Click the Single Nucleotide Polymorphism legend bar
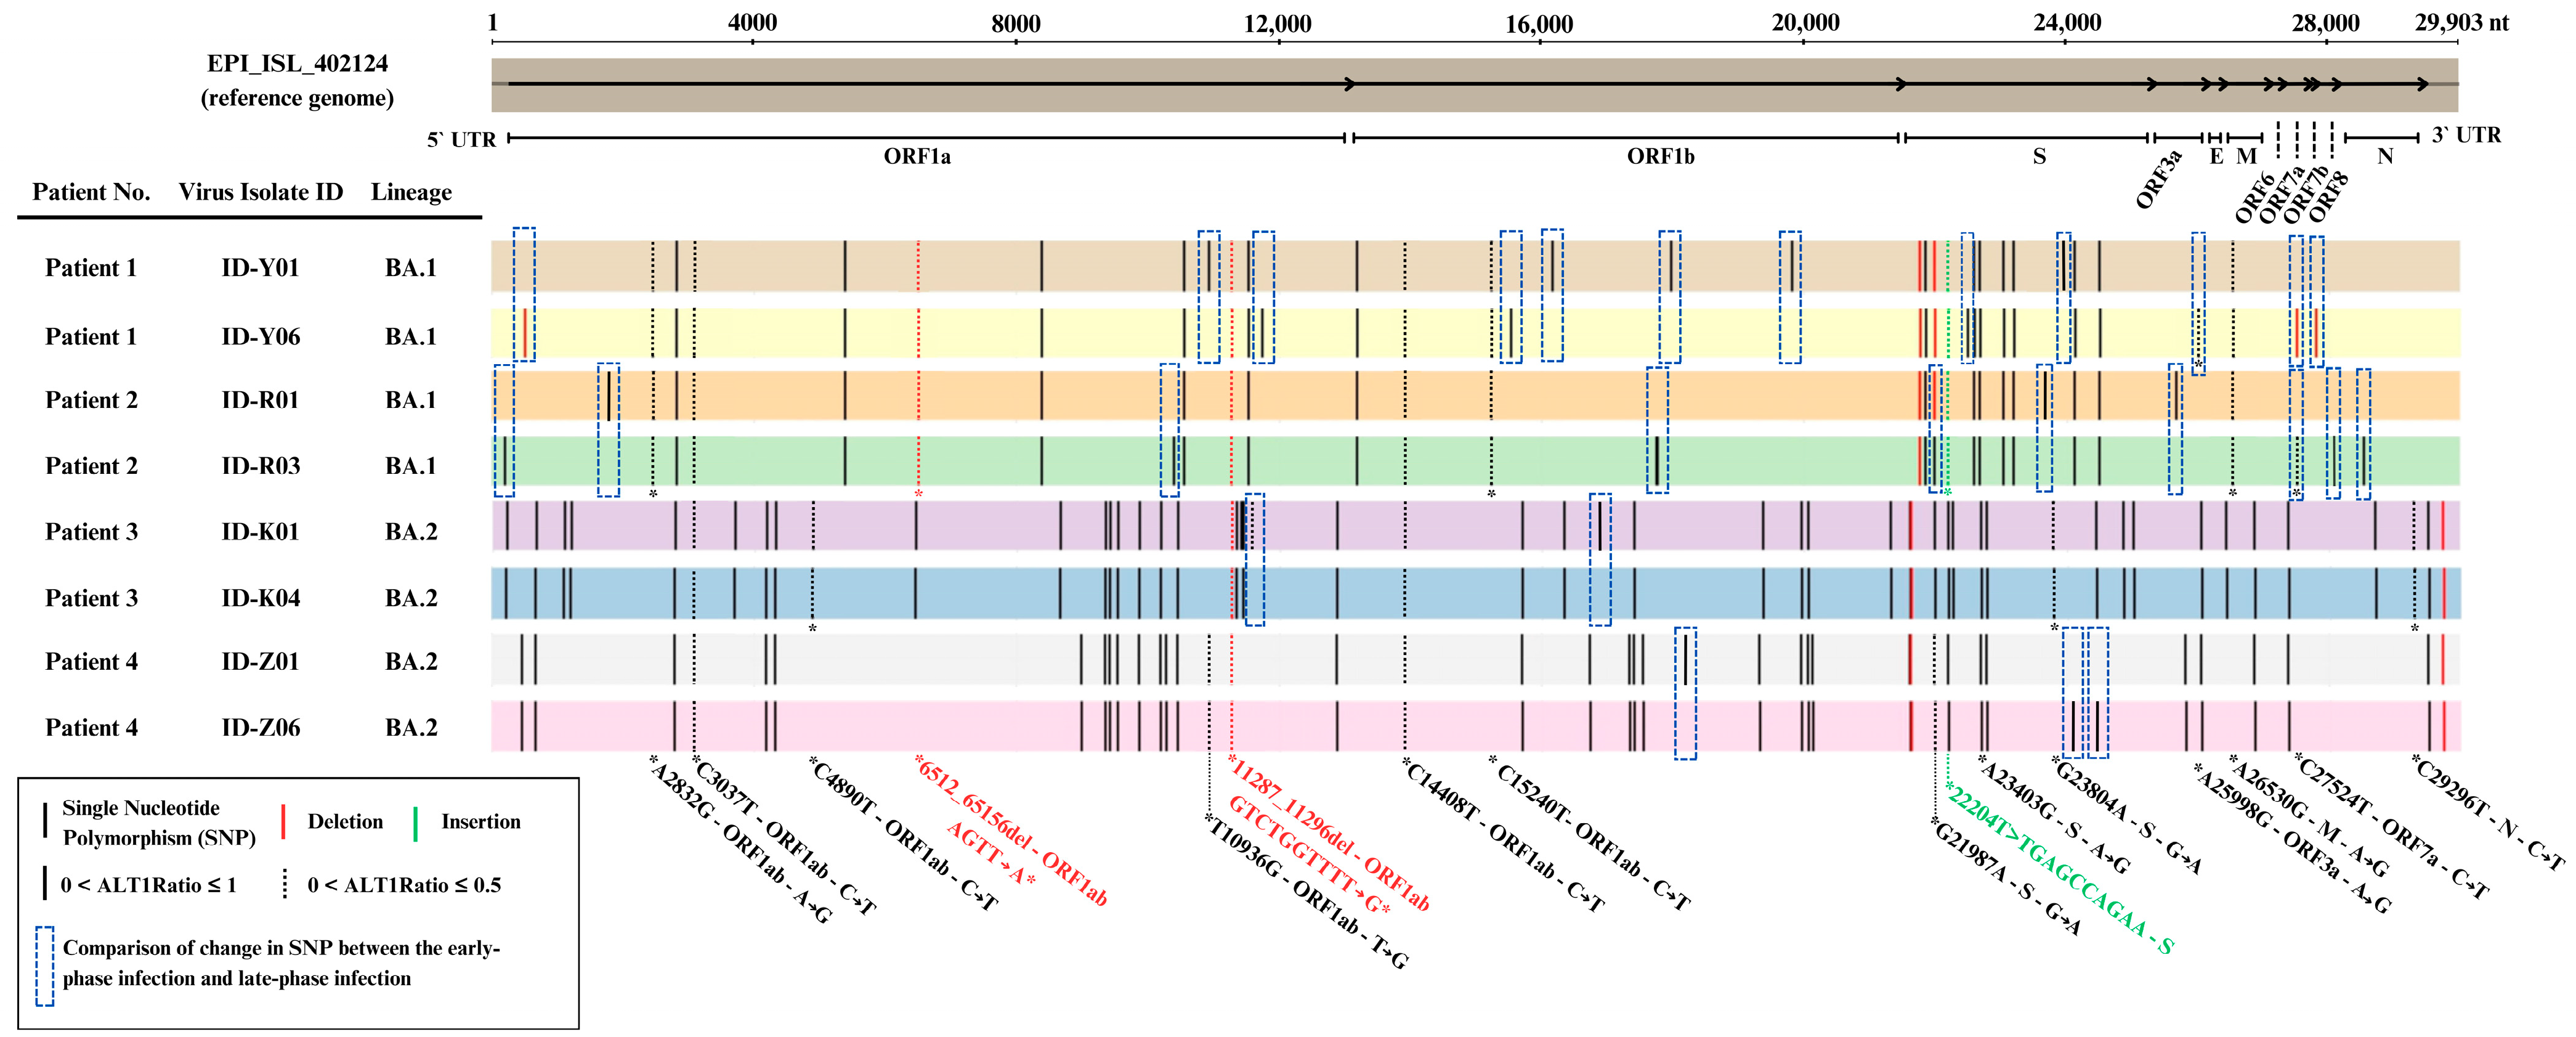 pyautogui.click(x=45, y=820)
